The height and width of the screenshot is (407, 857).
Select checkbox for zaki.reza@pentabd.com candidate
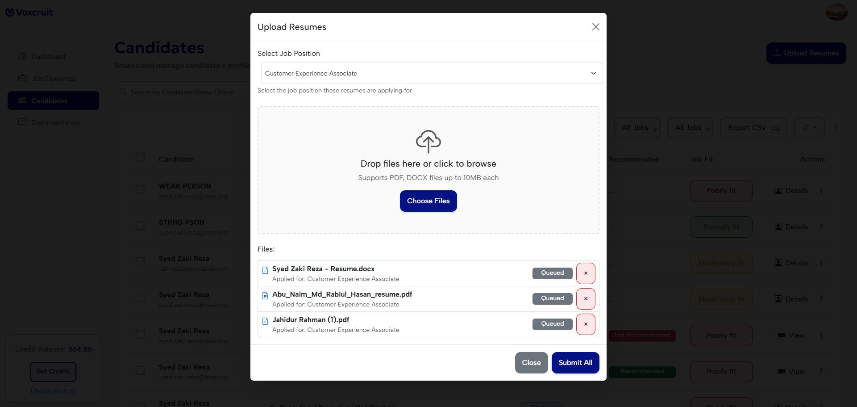click(140, 262)
